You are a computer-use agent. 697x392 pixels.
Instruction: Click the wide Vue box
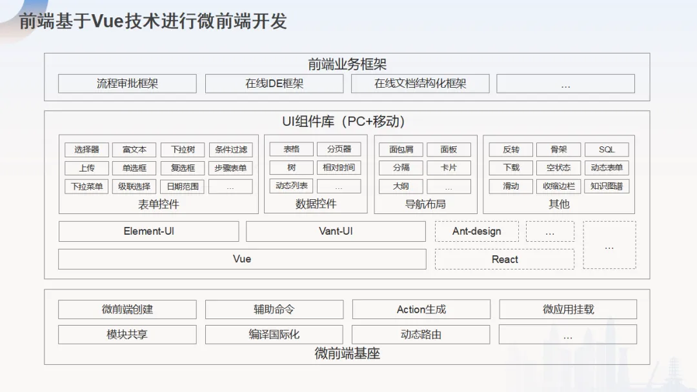(242, 259)
